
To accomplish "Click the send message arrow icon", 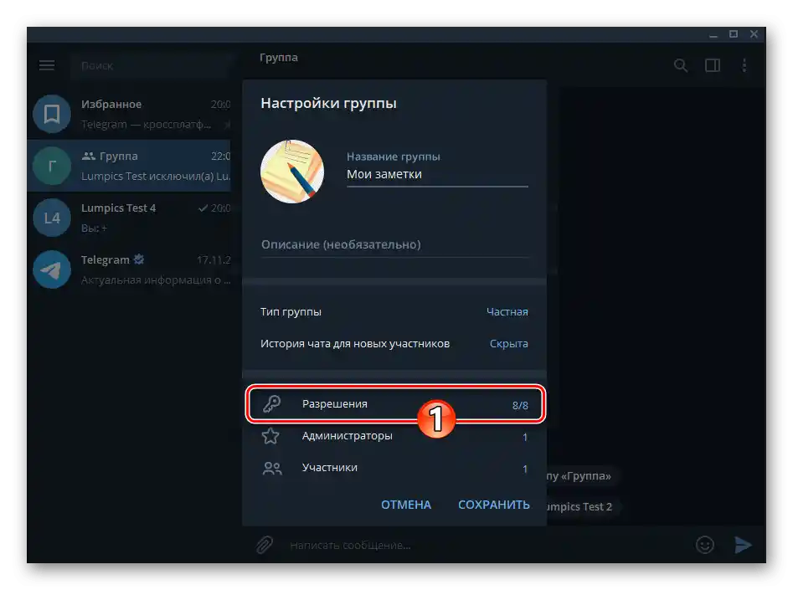I will (x=744, y=544).
